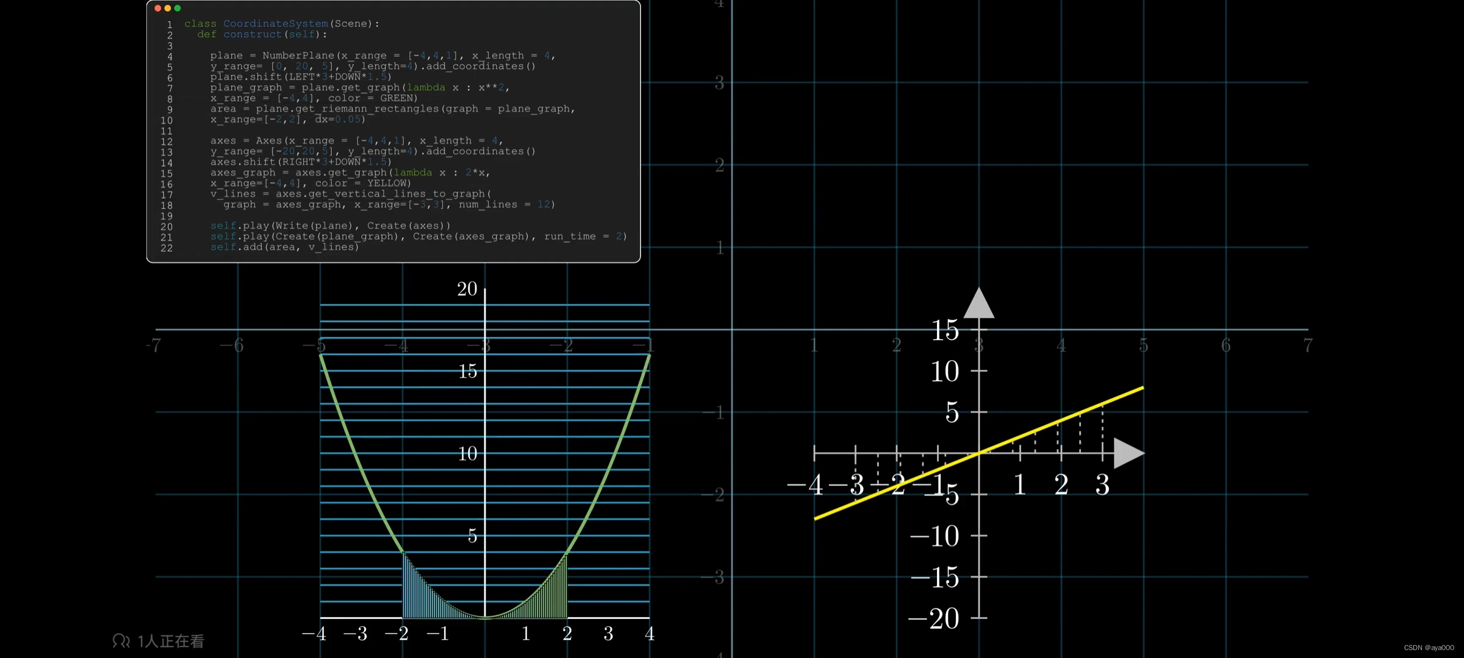Screen dimensions: 1464x658
Task: Click line number 22 in the code panel
Action: pyautogui.click(x=167, y=248)
